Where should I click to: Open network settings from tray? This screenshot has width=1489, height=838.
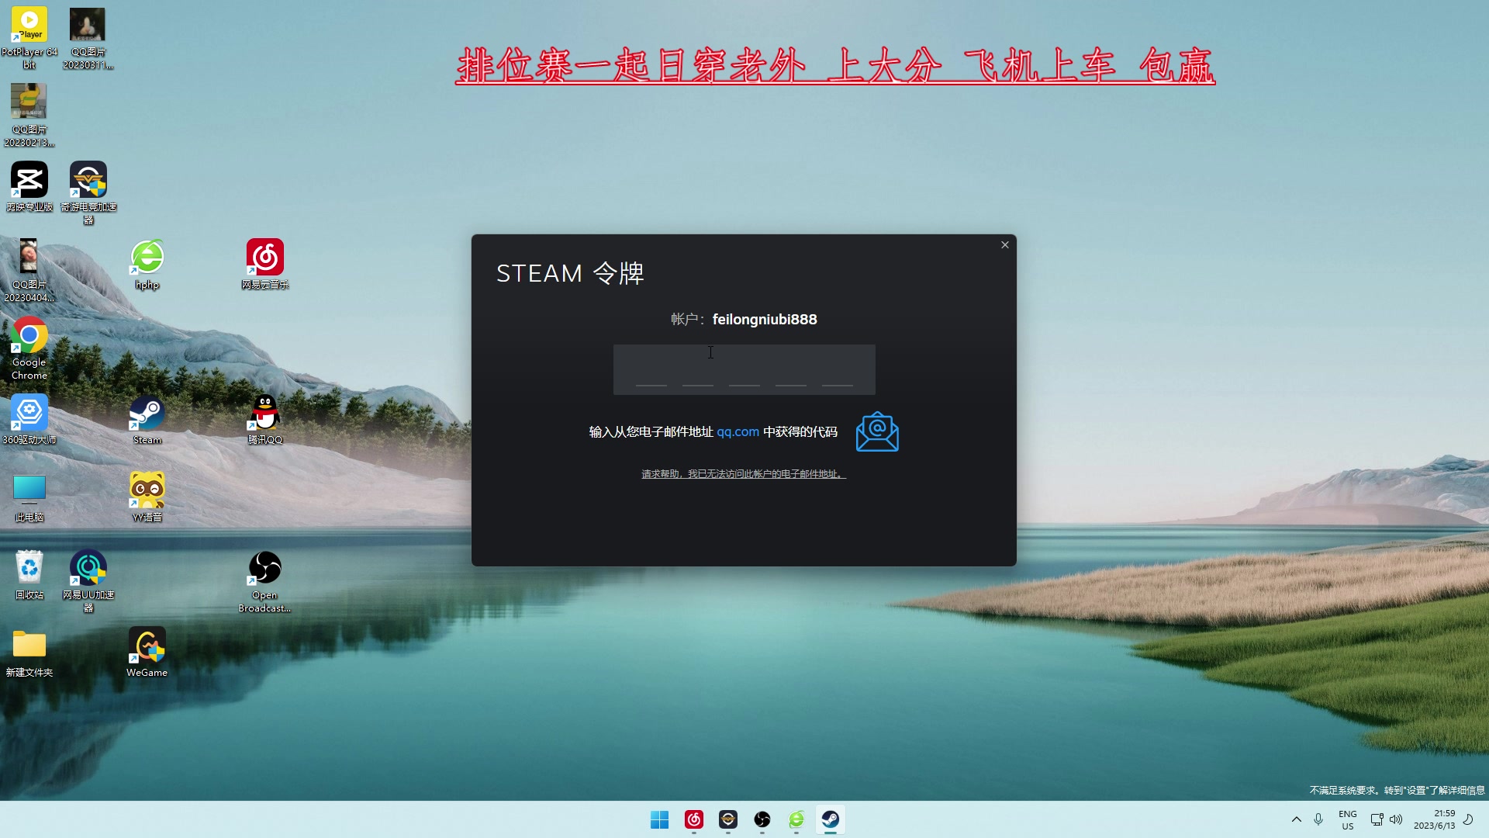[x=1377, y=819]
